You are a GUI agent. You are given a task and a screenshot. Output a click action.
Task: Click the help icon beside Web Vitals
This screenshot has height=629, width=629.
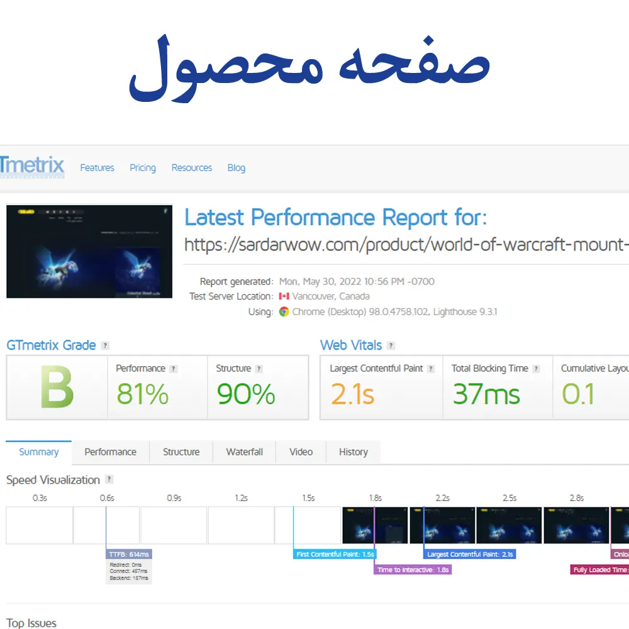(x=391, y=345)
